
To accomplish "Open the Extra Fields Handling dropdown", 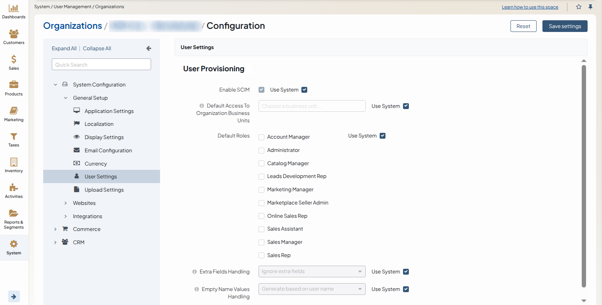I will pos(312,272).
